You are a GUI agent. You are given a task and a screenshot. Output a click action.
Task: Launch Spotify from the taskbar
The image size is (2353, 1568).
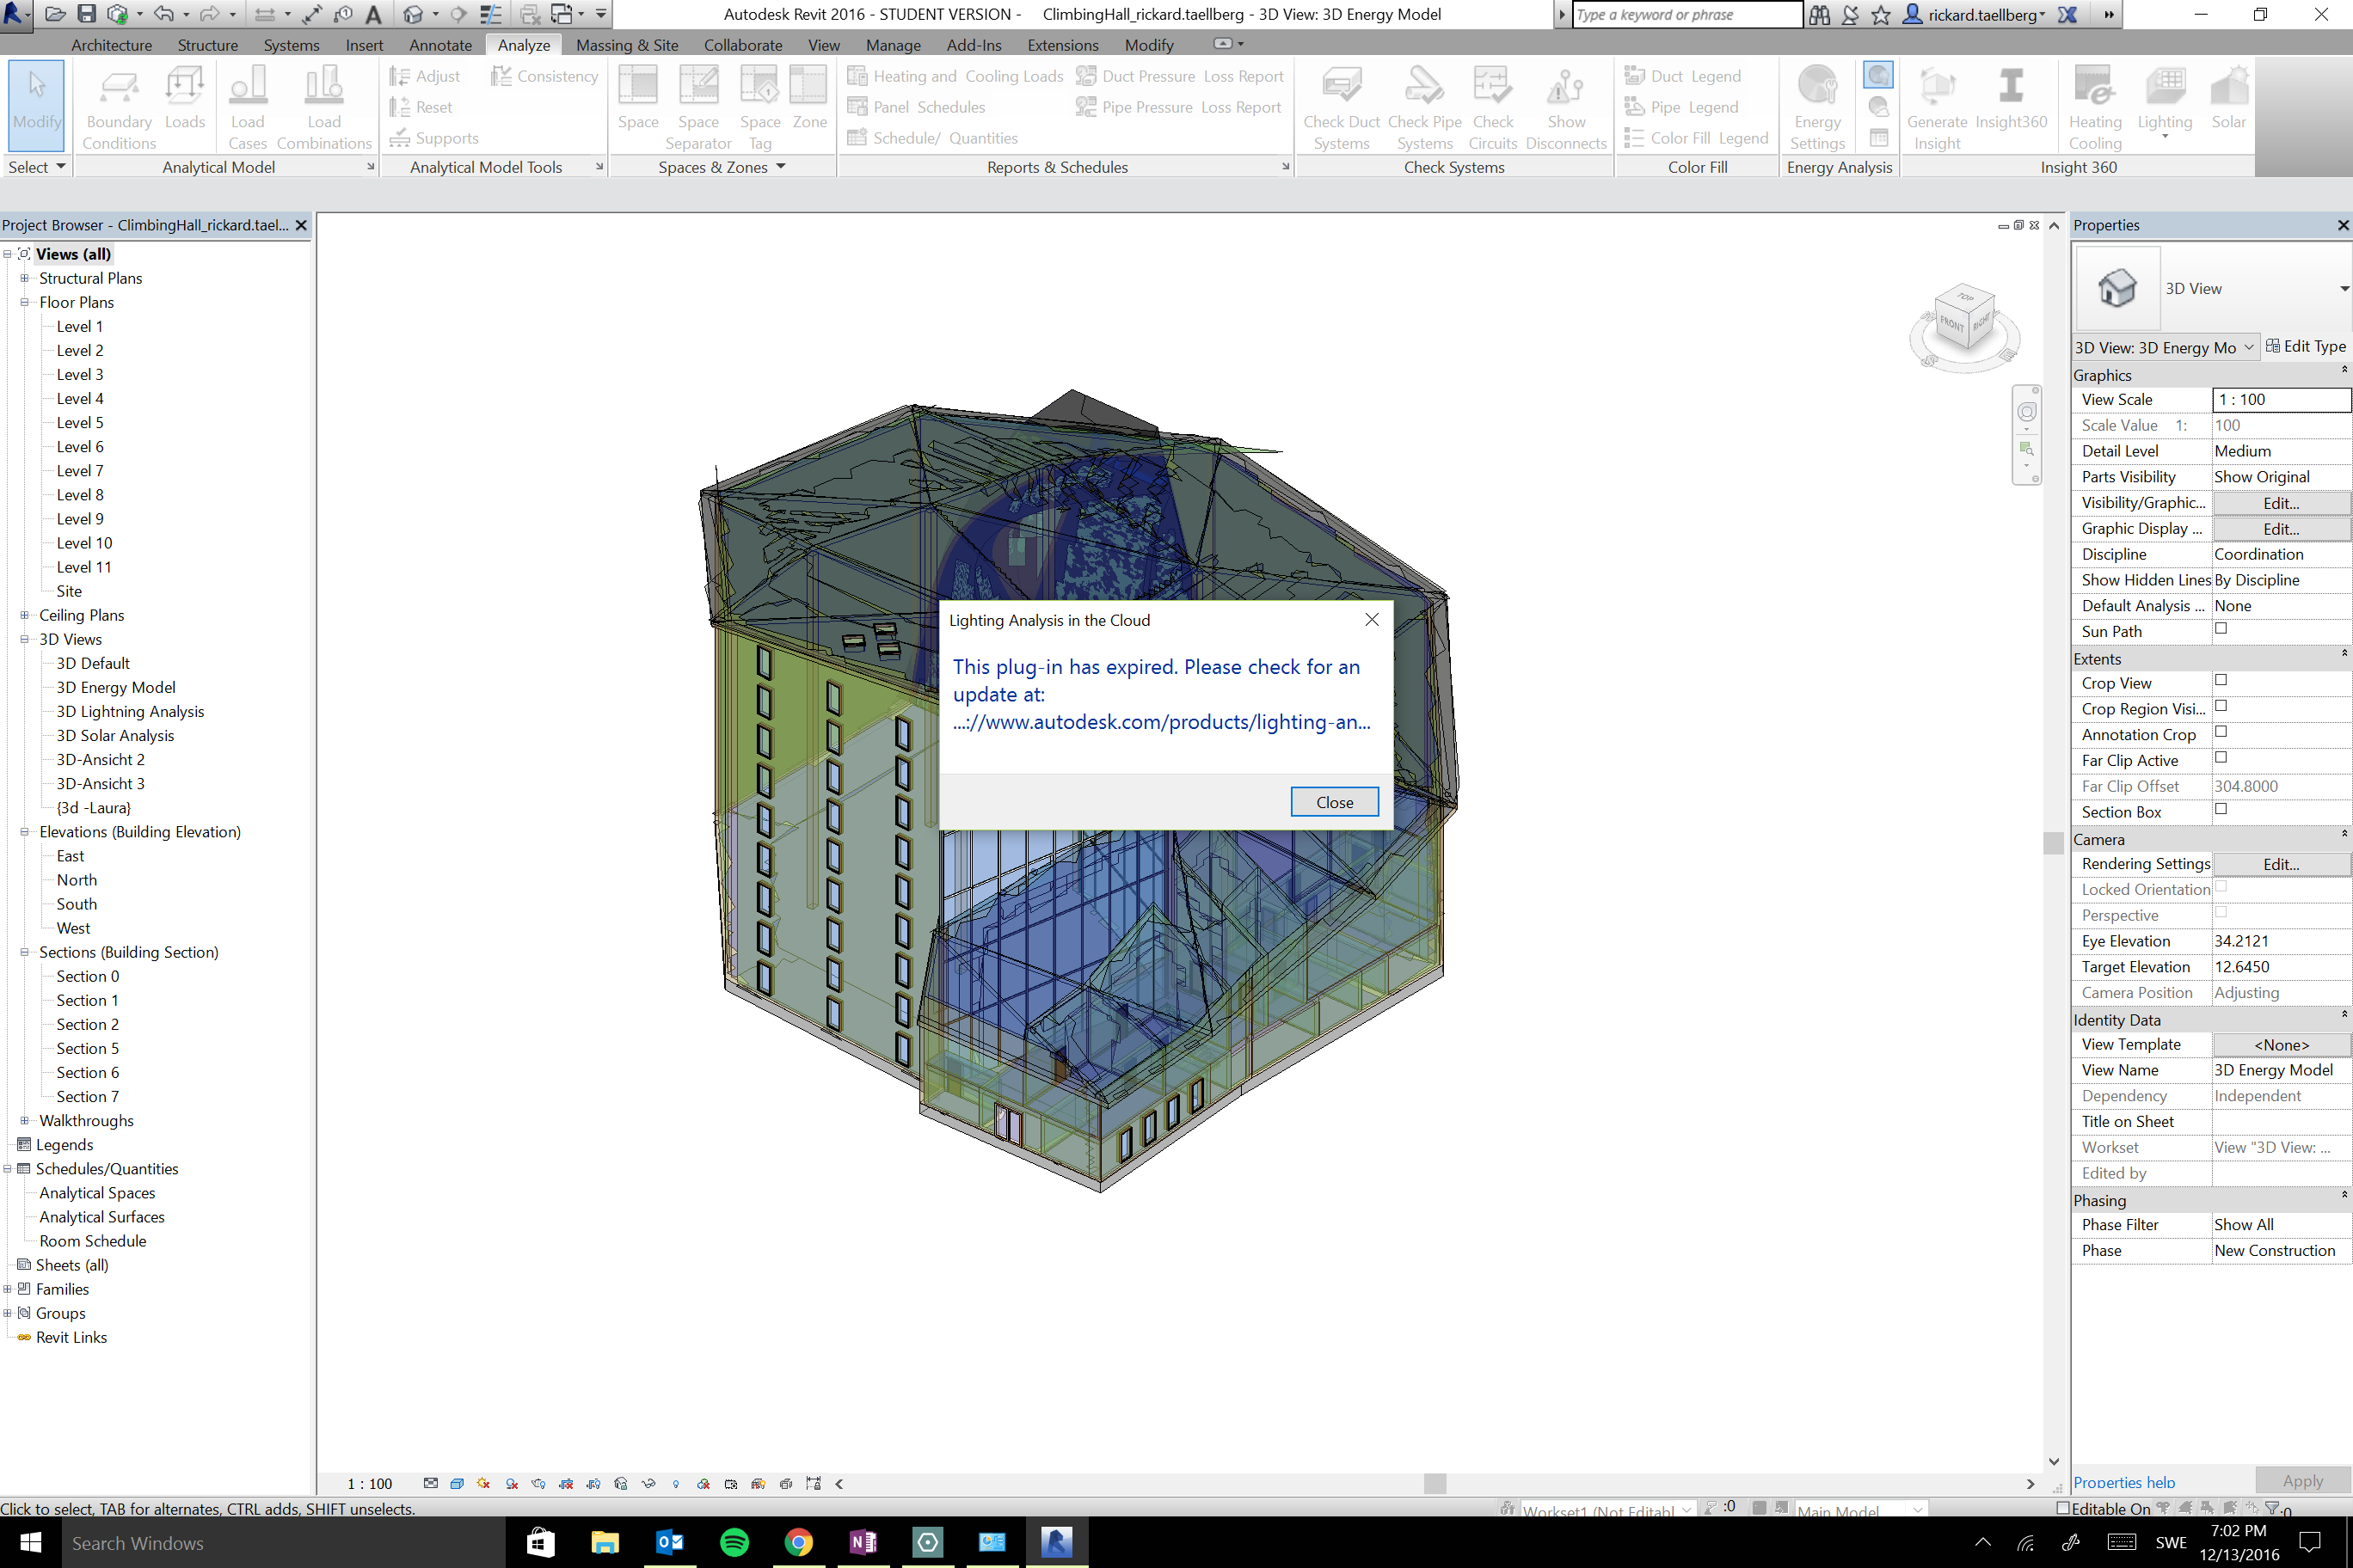(x=734, y=1542)
